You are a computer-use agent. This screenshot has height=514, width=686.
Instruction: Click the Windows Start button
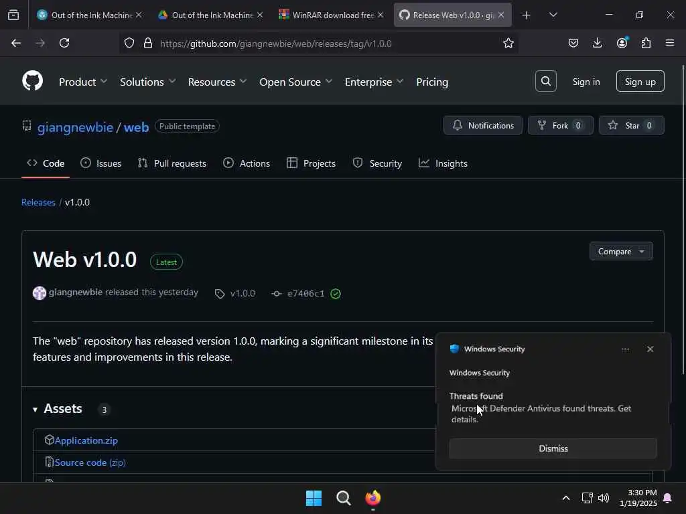[314, 498]
